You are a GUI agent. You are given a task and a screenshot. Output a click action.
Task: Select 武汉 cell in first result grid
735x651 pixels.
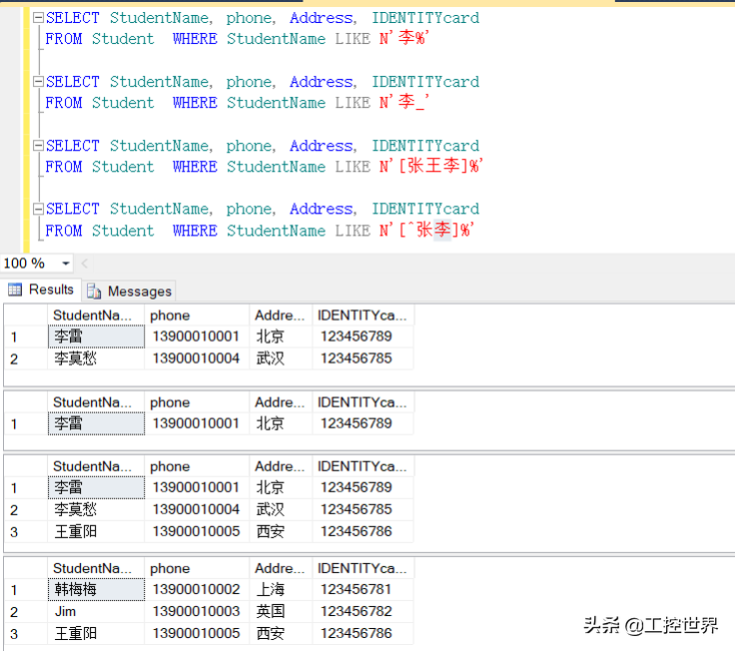(281, 358)
